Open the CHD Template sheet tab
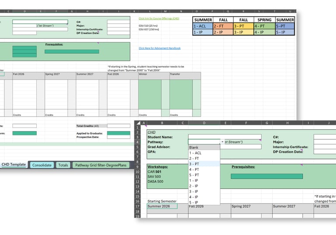Image resolution: width=336 pixels, height=235 pixels. coord(14,165)
